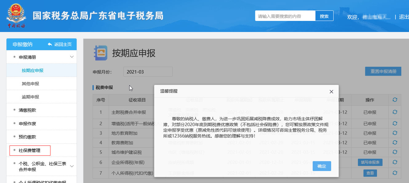
Task: Open 清缴税款 menu item
Action: pyautogui.click(x=27, y=110)
